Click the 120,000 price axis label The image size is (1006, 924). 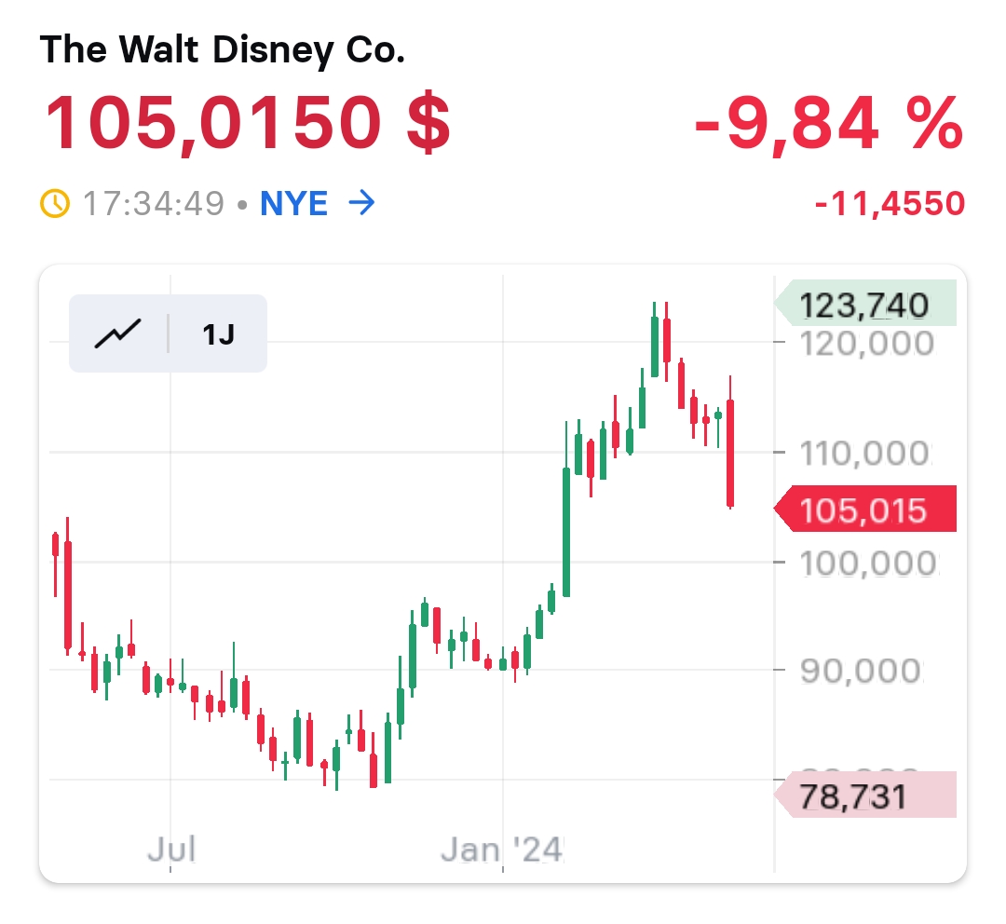tap(866, 344)
